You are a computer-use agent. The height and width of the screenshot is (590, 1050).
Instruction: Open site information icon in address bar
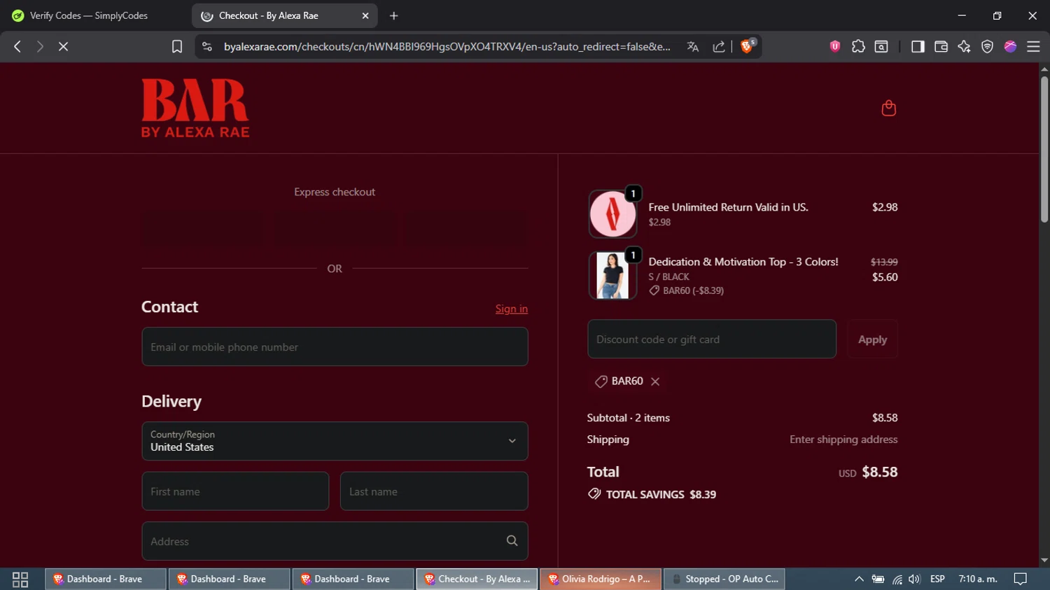coord(206,46)
